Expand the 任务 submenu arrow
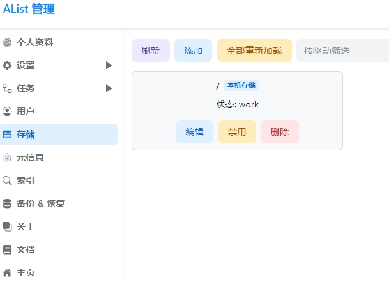This screenshot has width=389, height=284. (109, 88)
